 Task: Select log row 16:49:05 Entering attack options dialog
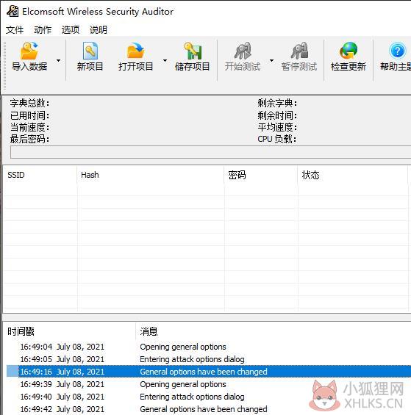pyautogui.click(x=209, y=359)
